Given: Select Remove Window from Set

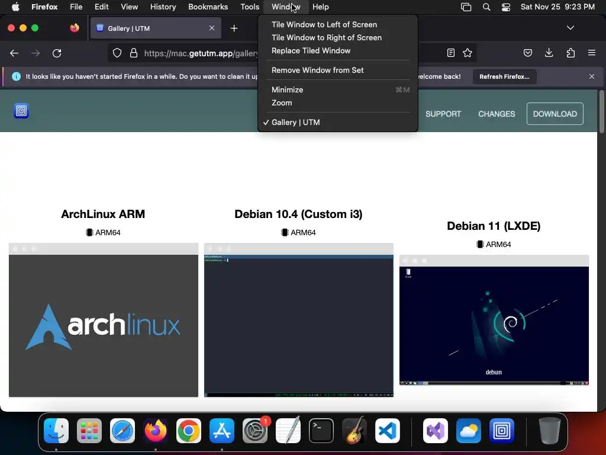Looking at the screenshot, I should 338,70.
